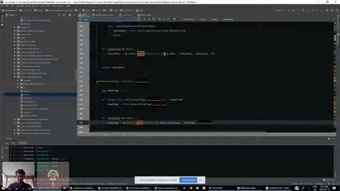The width and height of the screenshot is (340, 191).
Task: Click the Run arrow next to configuration selector
Action: click(289, 10)
